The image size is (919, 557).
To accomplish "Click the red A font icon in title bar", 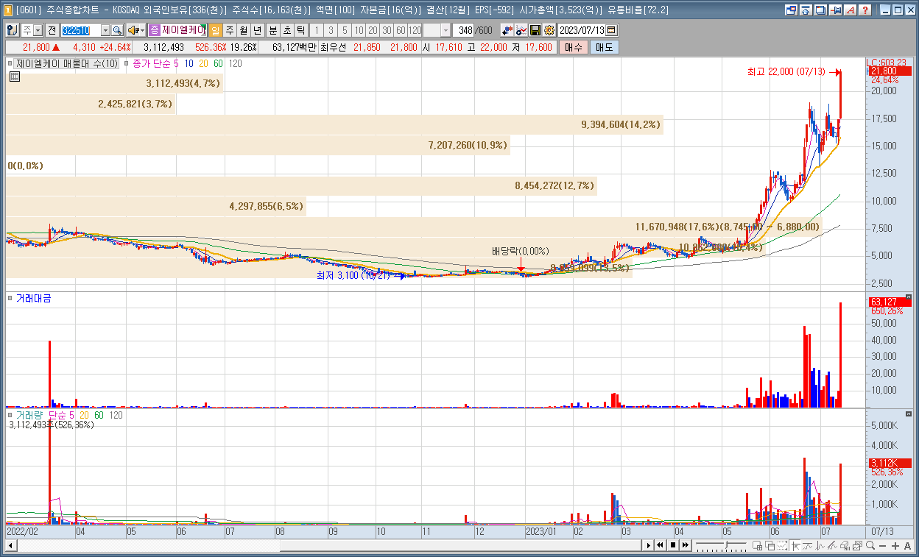I will pos(851,10).
